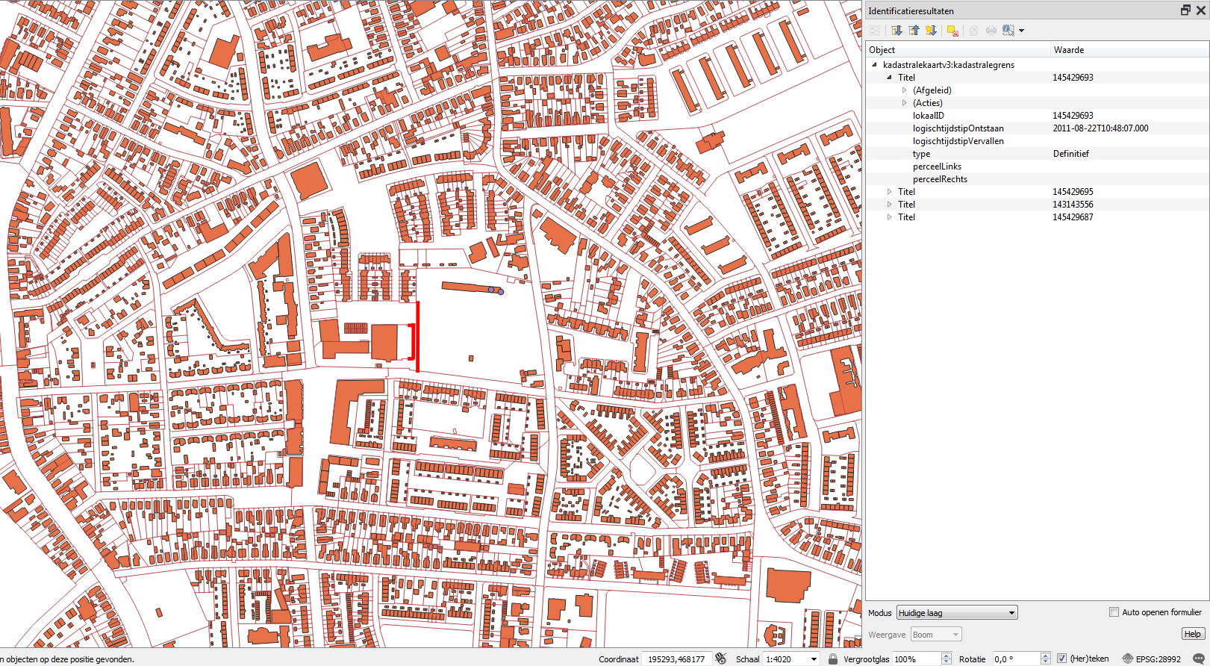Expand the (Afgeleid) tree node

click(x=904, y=90)
